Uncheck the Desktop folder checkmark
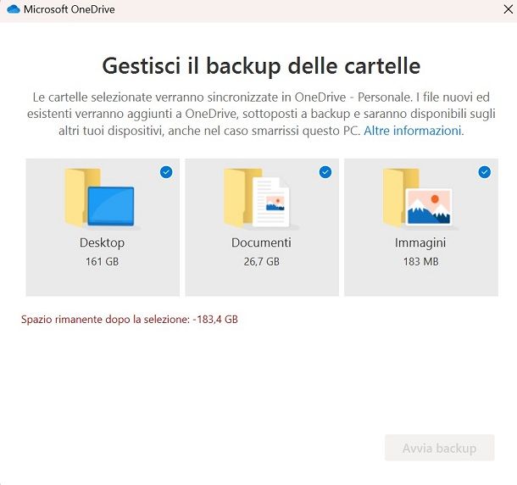This screenshot has height=485, width=517. [166, 172]
